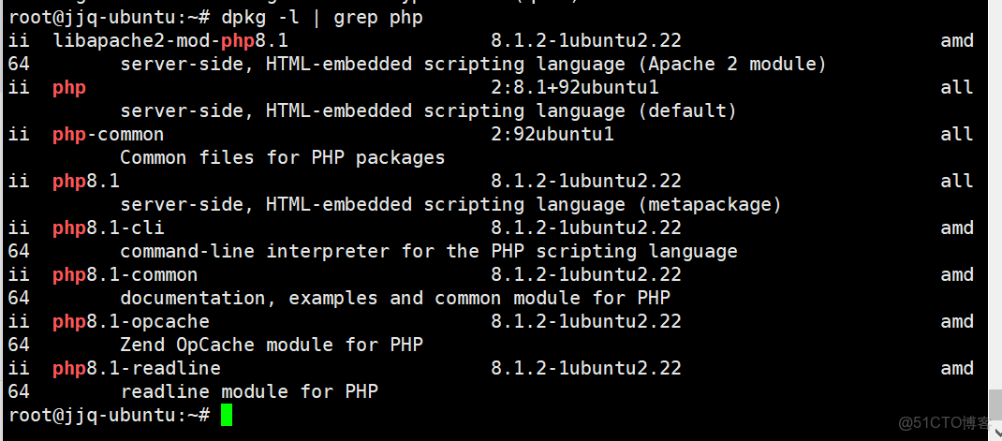The width and height of the screenshot is (1002, 441).
Task: Click the "command-line interpreter" description line
Action: pyautogui.click(x=428, y=251)
